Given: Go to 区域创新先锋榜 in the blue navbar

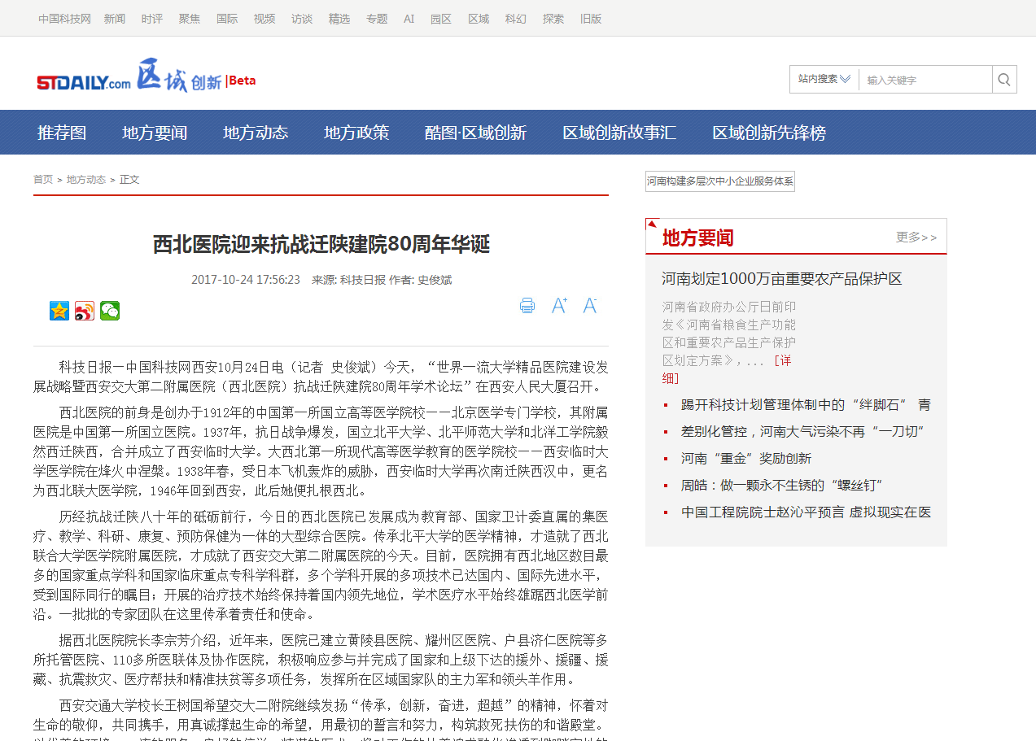Looking at the screenshot, I should 769,133.
